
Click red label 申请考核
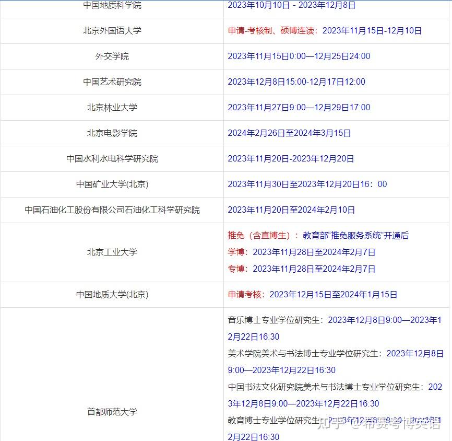[244, 295]
